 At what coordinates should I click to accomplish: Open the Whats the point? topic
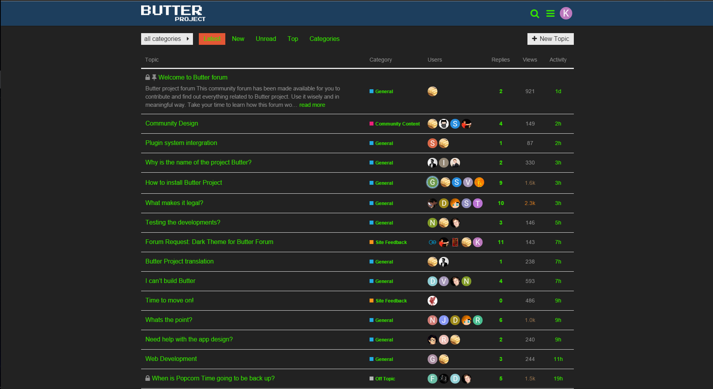[x=169, y=320]
